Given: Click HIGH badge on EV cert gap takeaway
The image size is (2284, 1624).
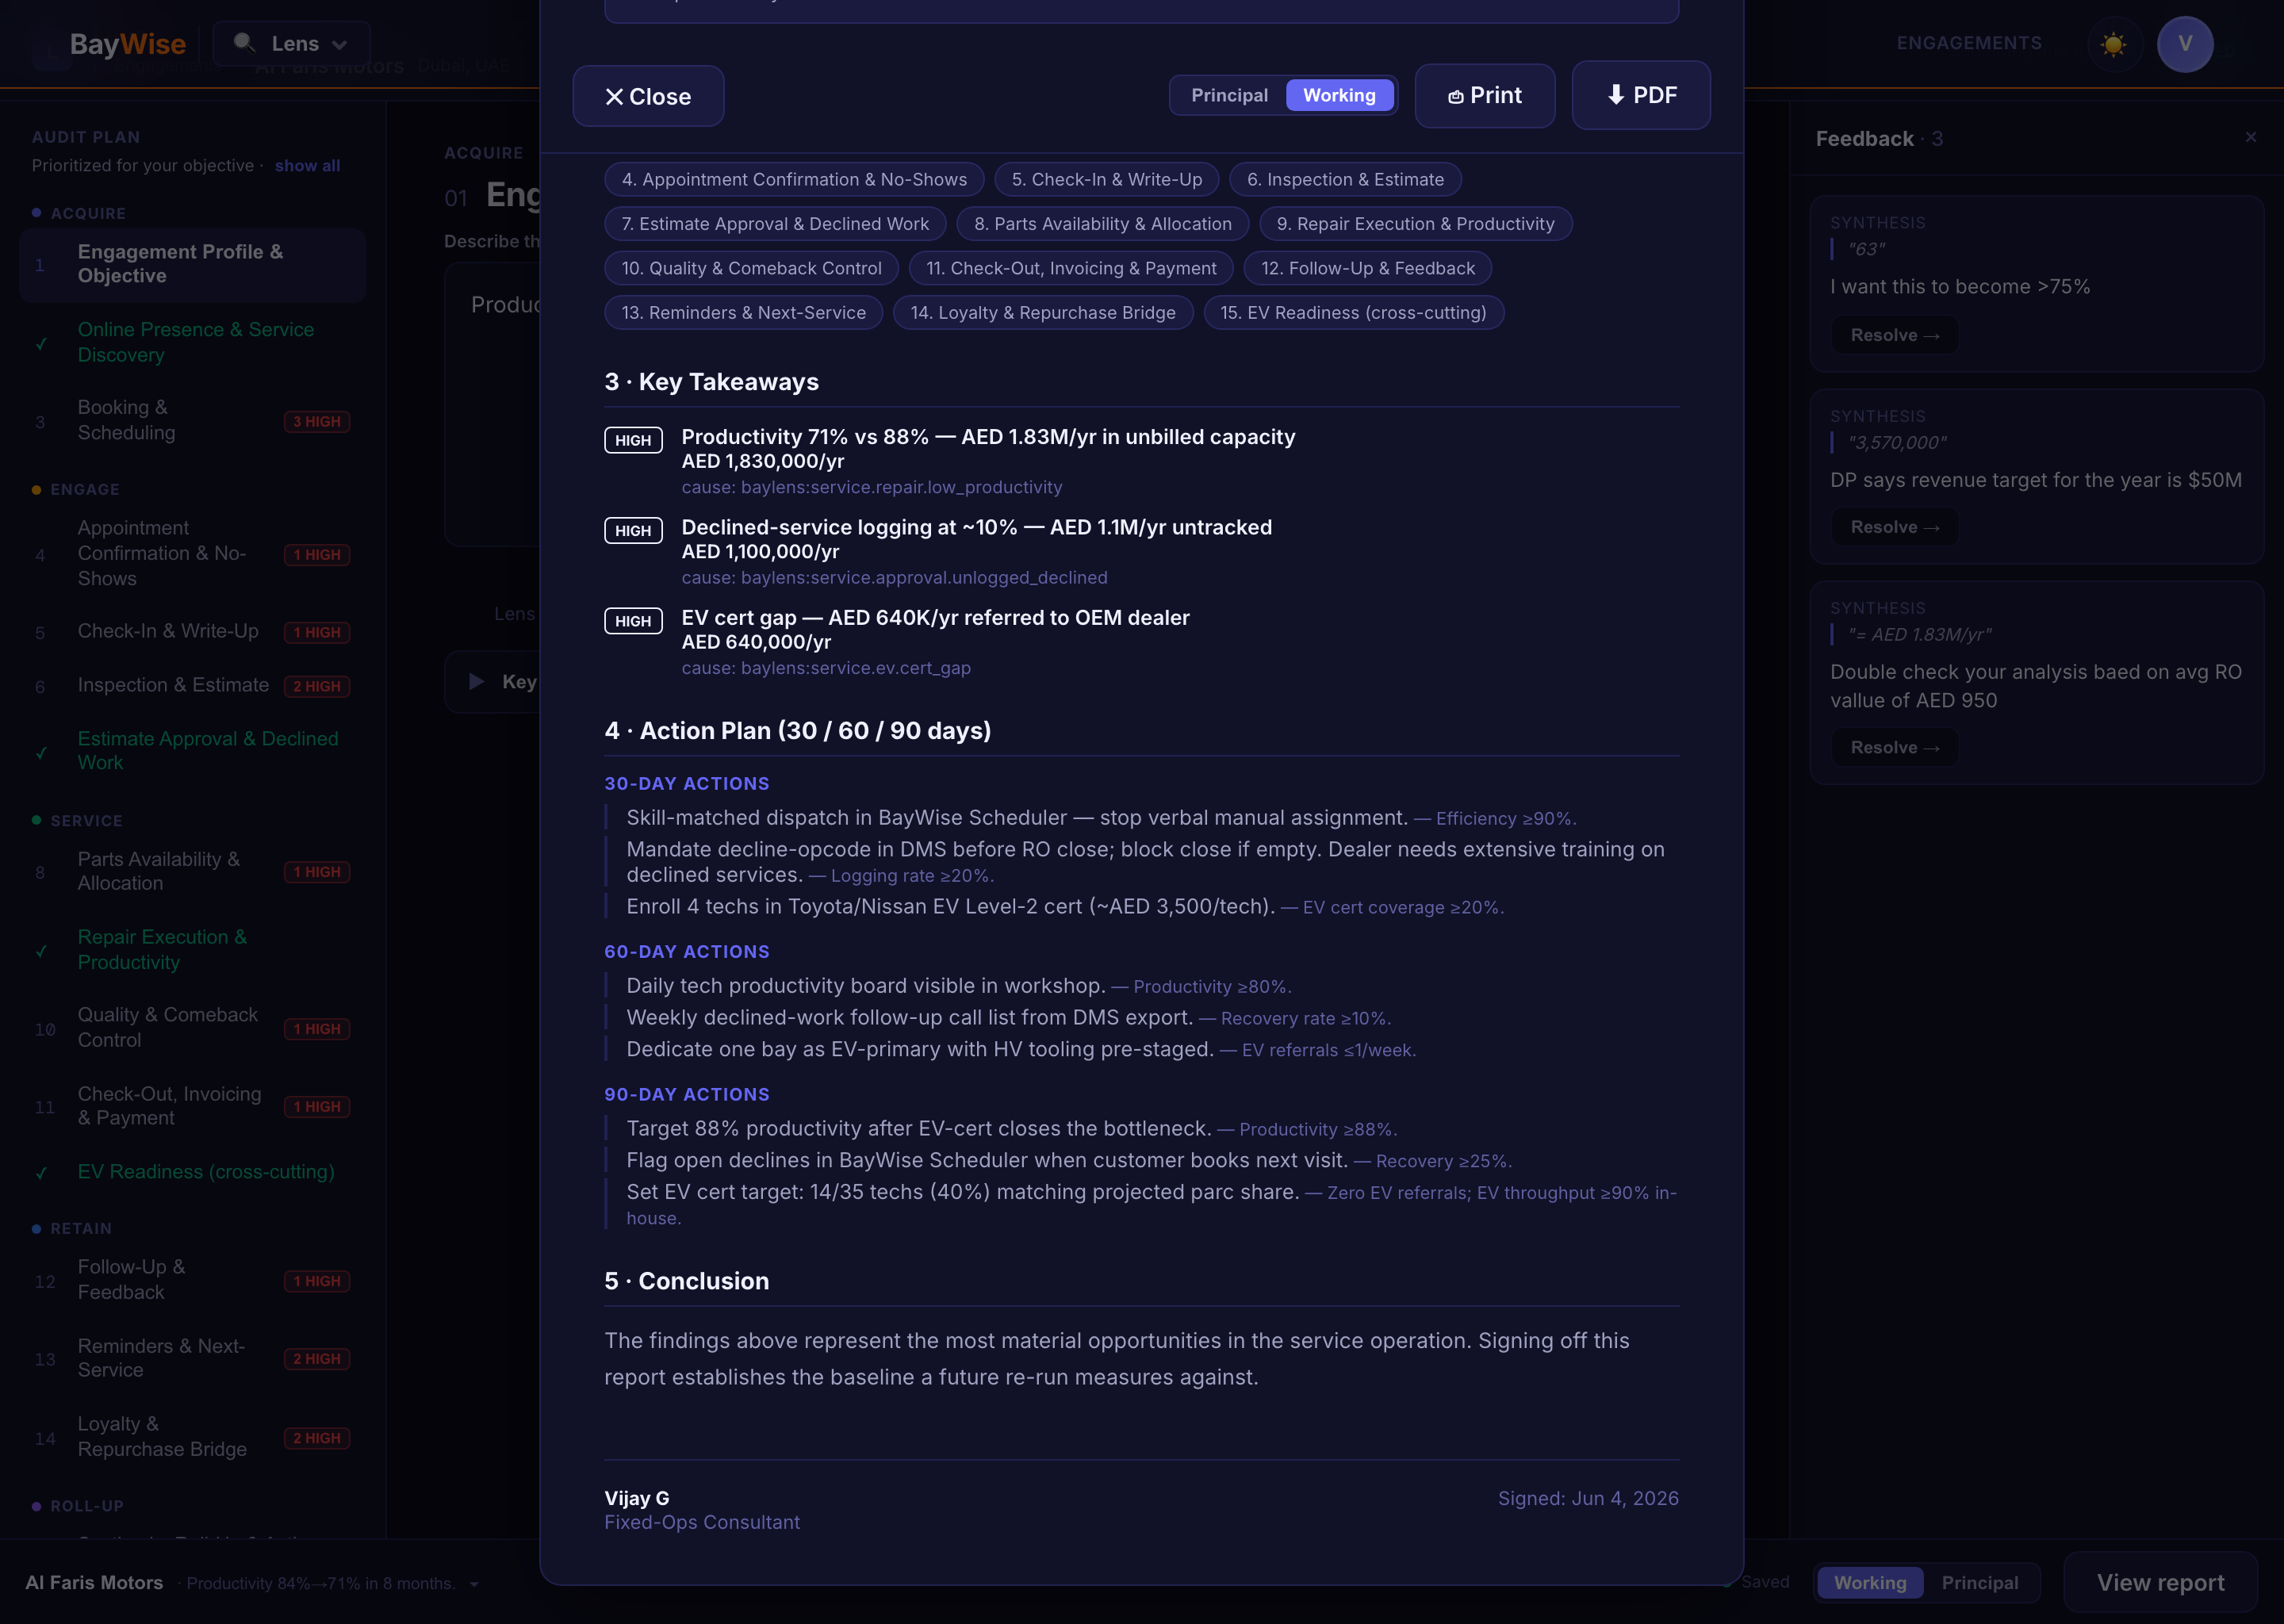Looking at the screenshot, I should [633, 621].
